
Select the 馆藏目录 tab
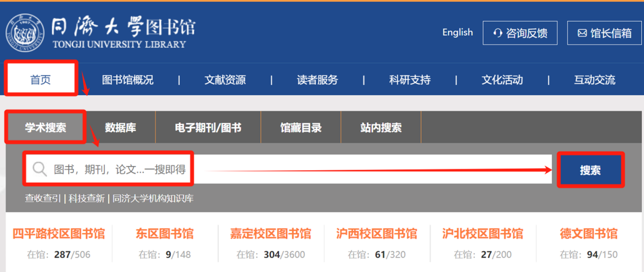(301, 127)
